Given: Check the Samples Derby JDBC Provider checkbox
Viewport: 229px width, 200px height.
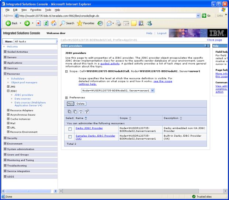Looking at the screenshot, I should (70, 137).
